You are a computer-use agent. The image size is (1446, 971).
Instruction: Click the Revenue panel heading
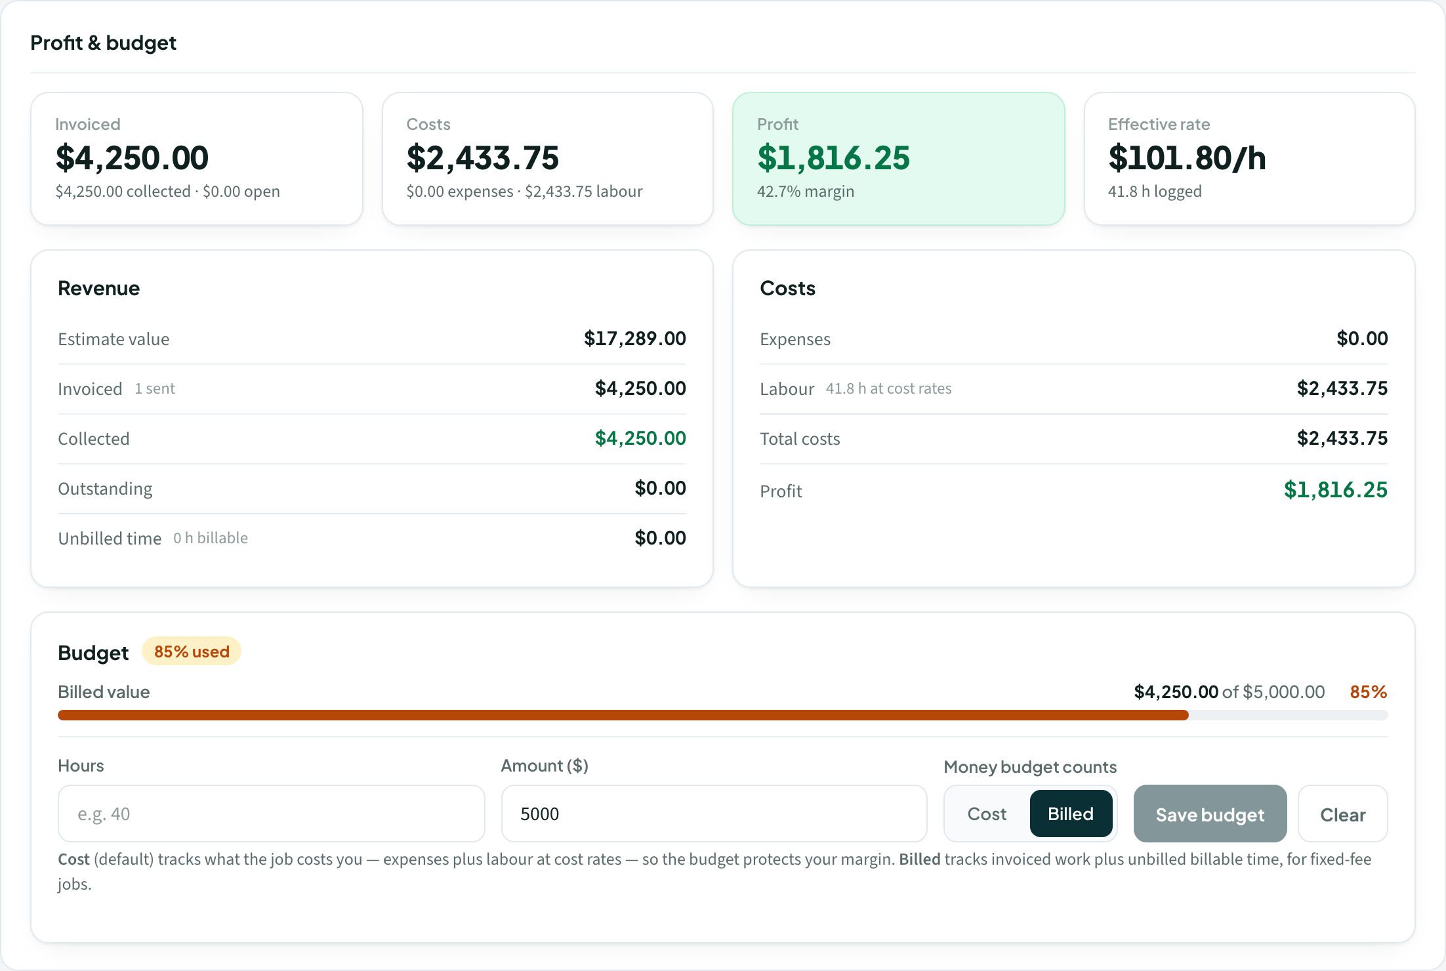coord(98,288)
